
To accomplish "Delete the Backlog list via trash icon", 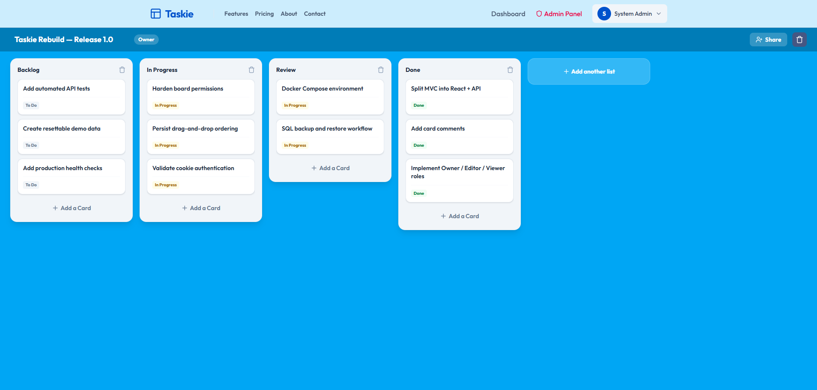I will click(x=122, y=70).
